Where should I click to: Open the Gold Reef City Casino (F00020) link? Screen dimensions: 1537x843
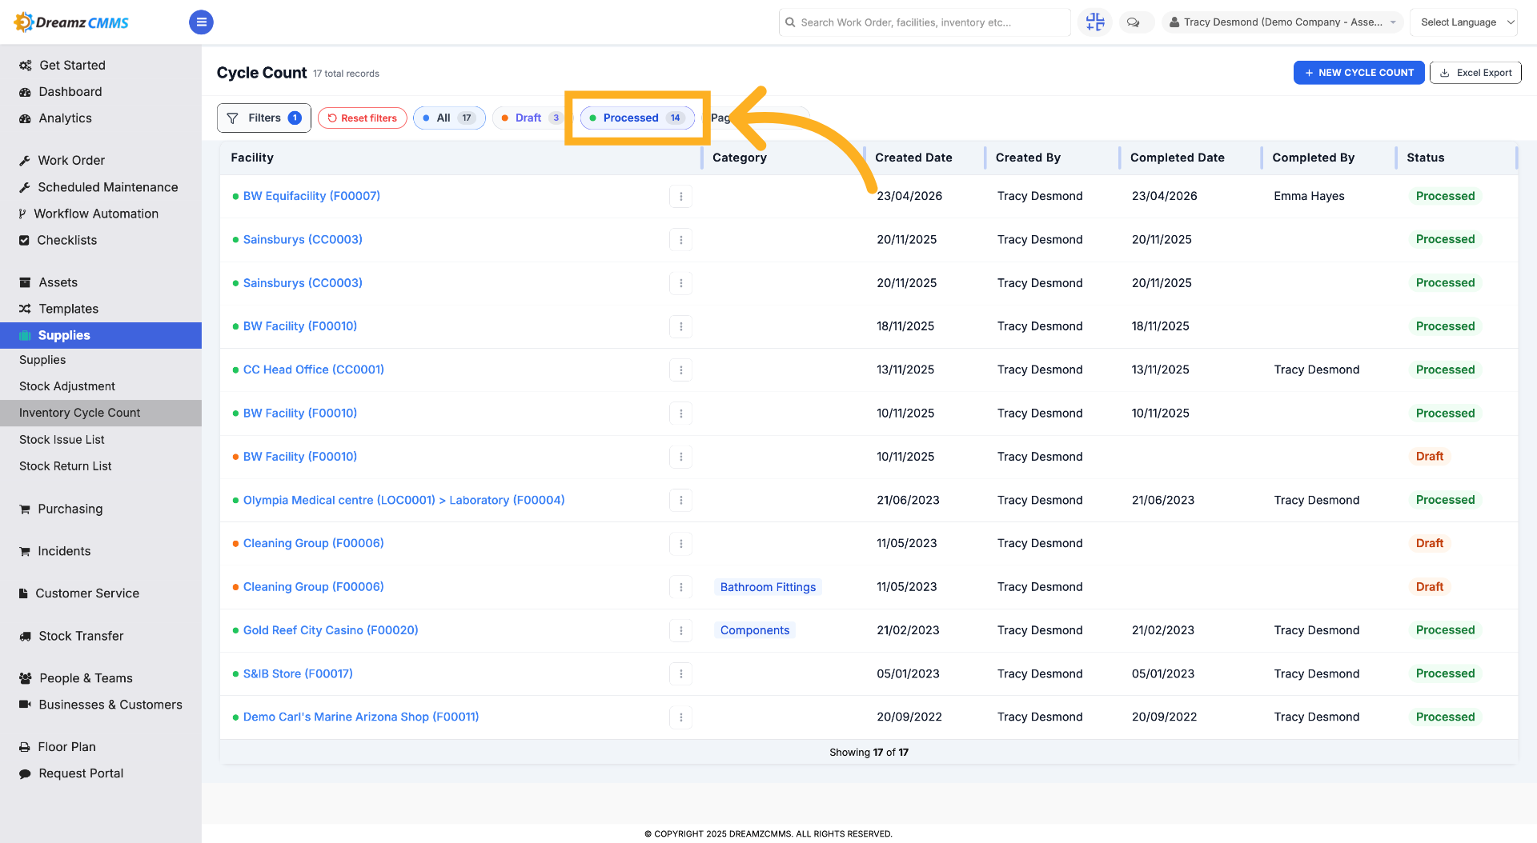click(331, 630)
